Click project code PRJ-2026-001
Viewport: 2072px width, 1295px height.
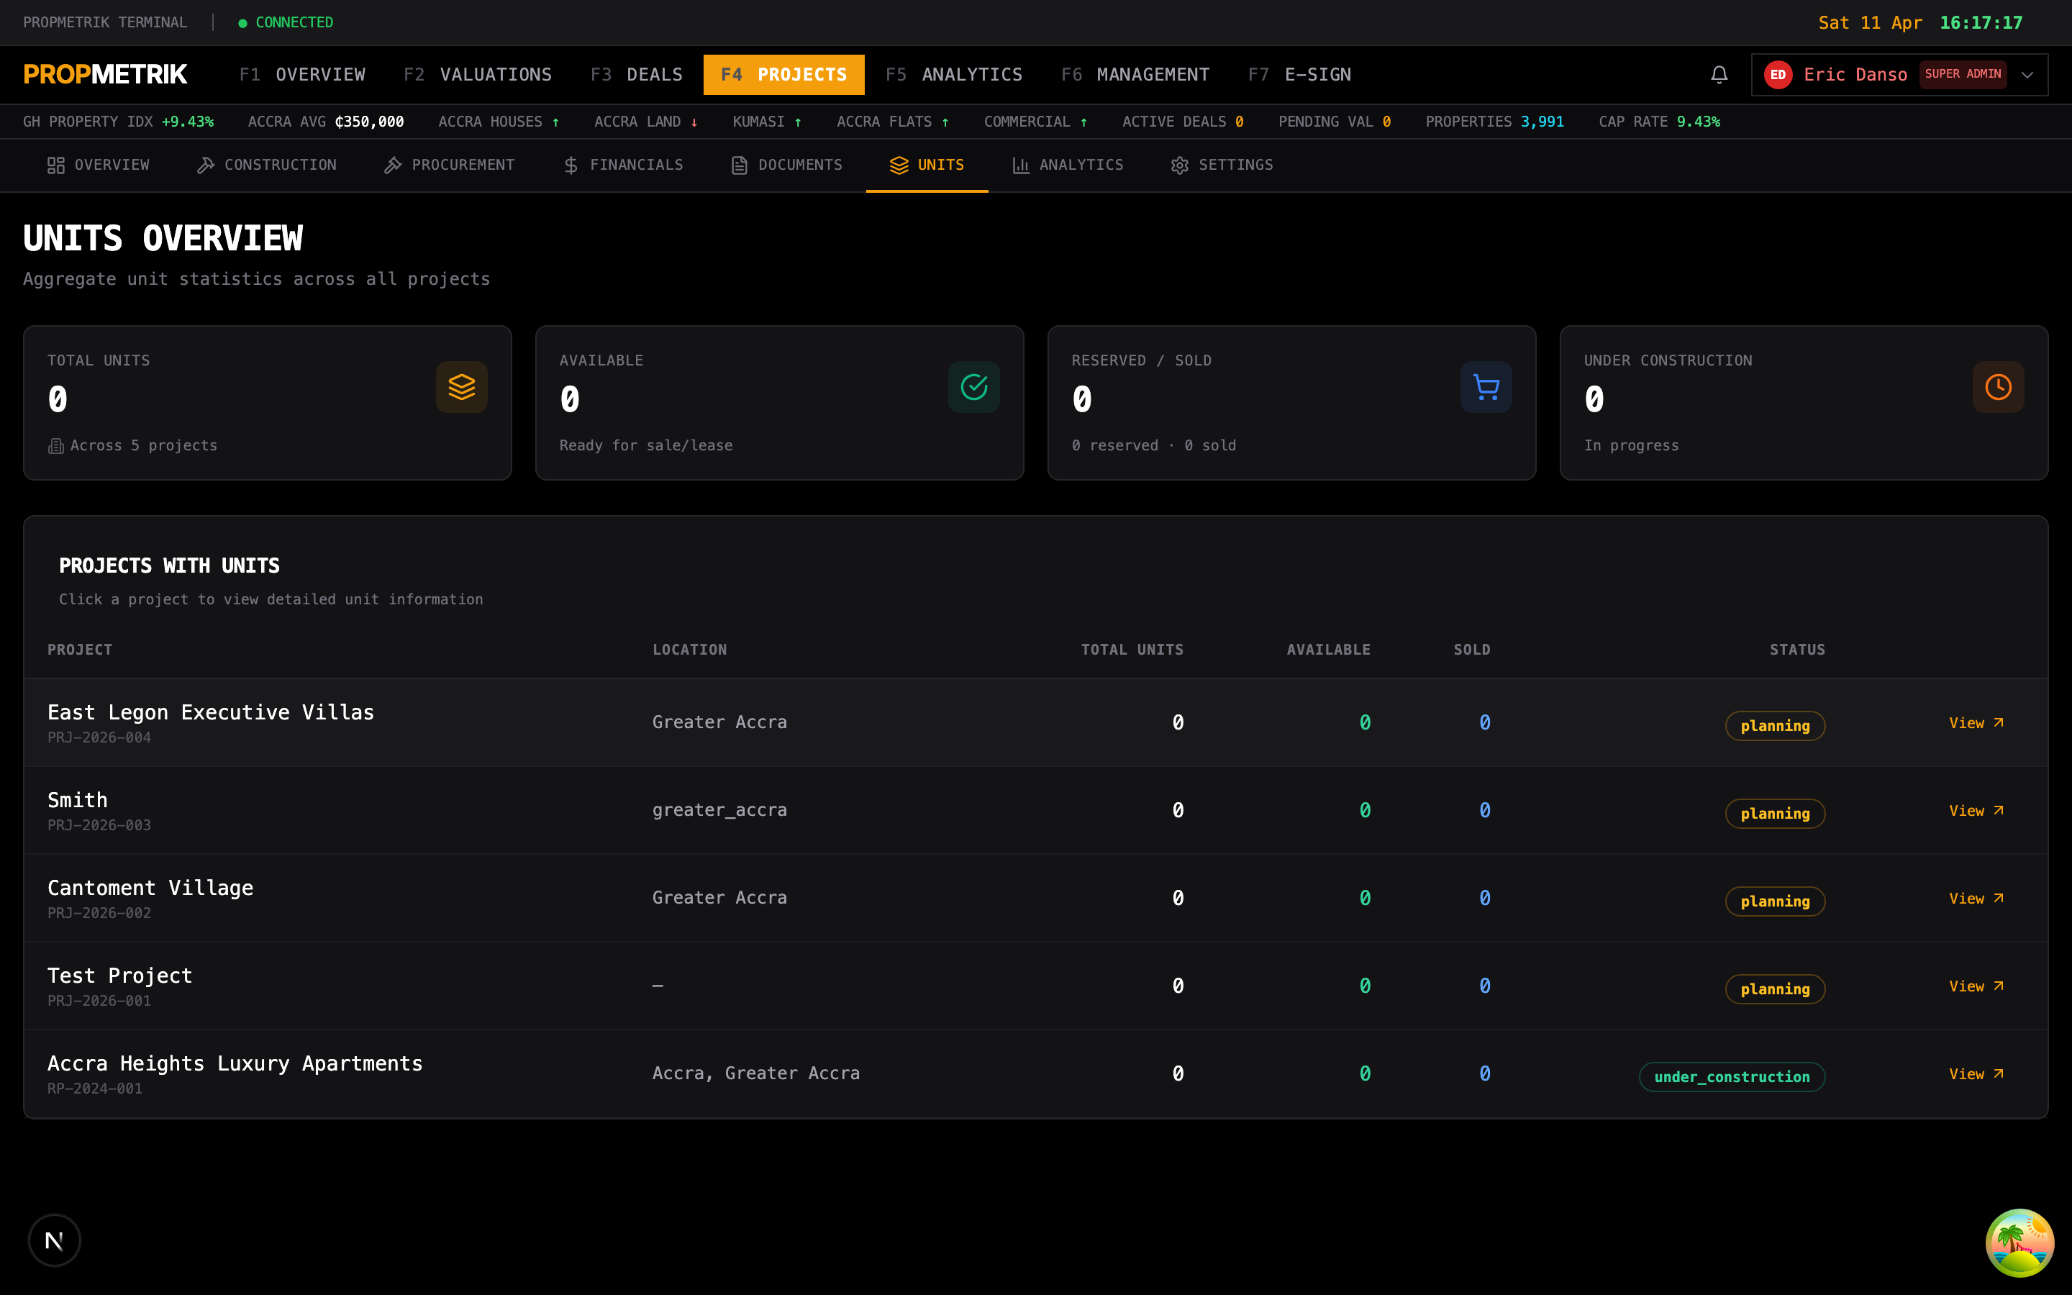coord(99,1000)
